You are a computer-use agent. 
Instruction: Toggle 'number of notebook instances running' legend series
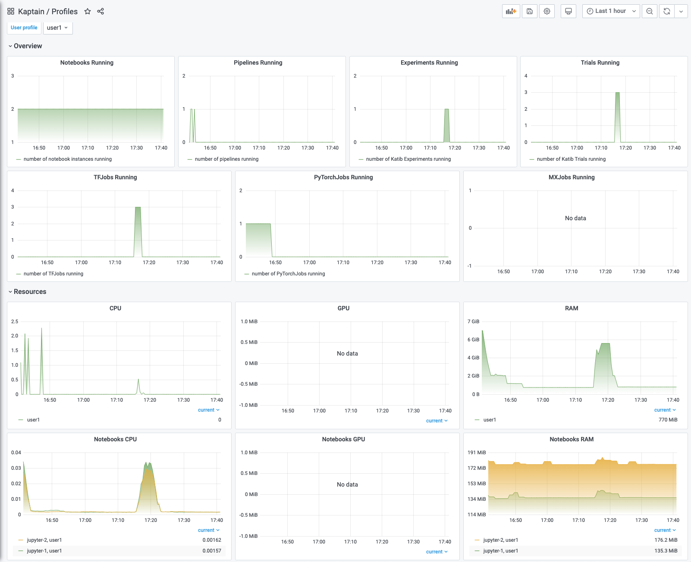click(x=68, y=159)
